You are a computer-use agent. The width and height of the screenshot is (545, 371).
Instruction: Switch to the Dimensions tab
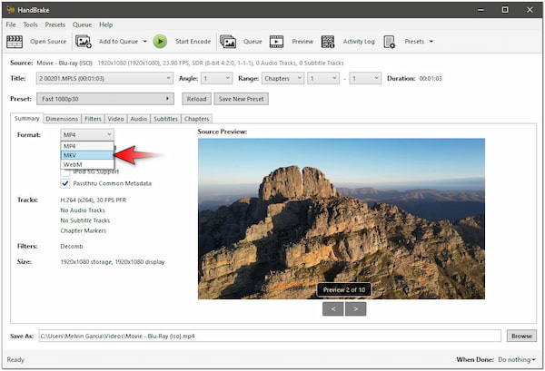click(62, 119)
